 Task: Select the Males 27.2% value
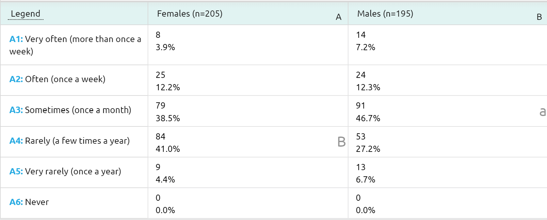click(x=368, y=149)
